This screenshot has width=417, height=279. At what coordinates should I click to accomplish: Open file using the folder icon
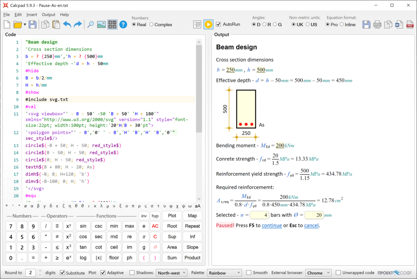(x=18, y=25)
